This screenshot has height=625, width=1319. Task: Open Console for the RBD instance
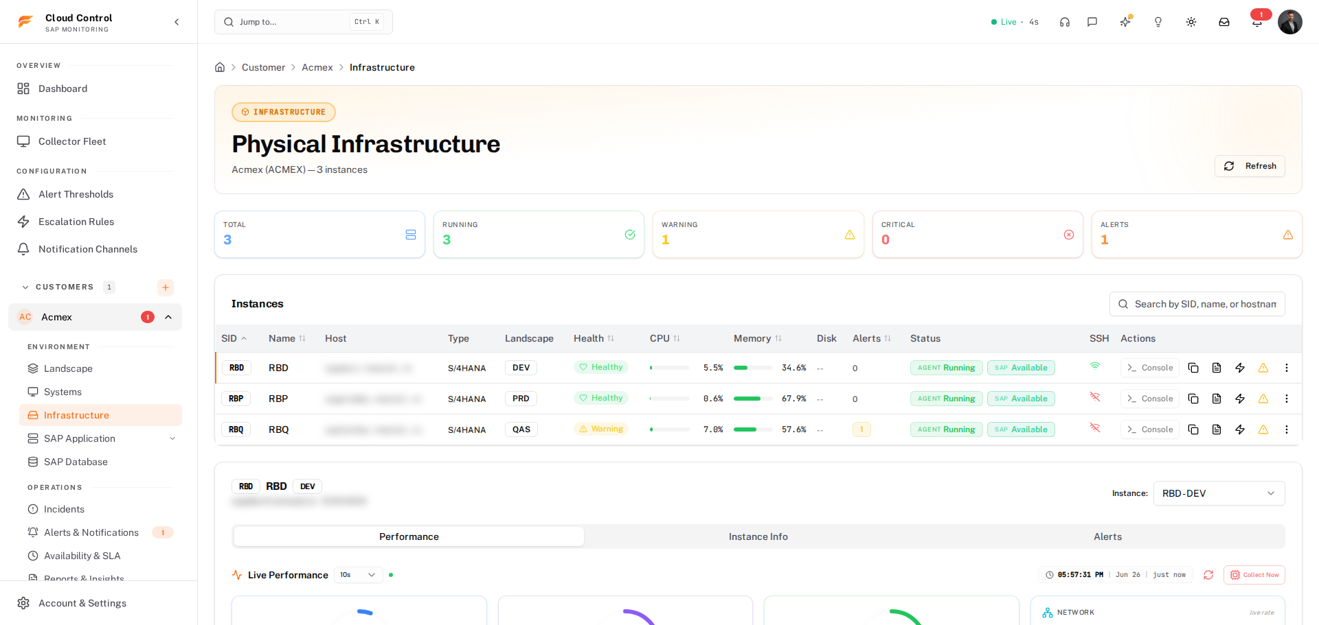click(1150, 368)
